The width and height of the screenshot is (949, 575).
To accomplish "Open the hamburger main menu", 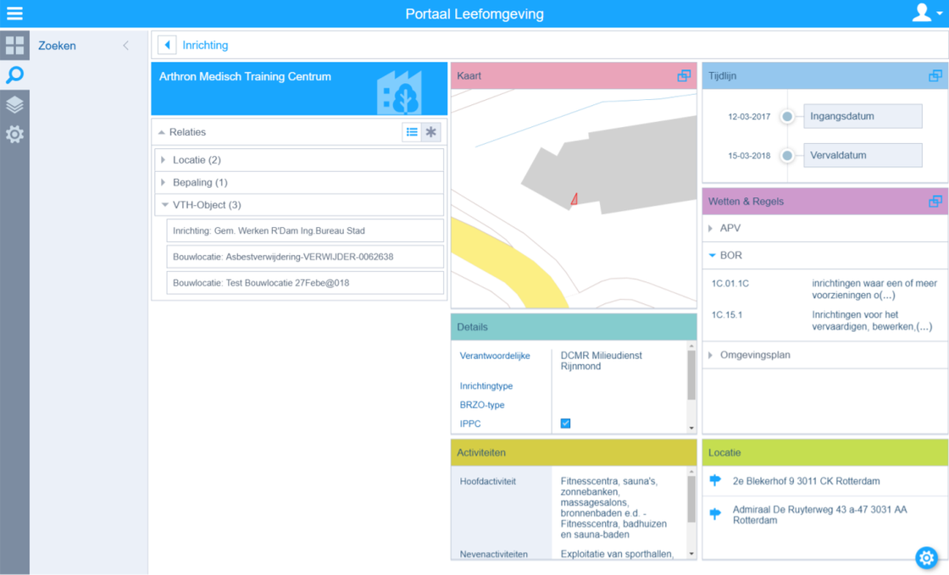I will coord(14,14).
